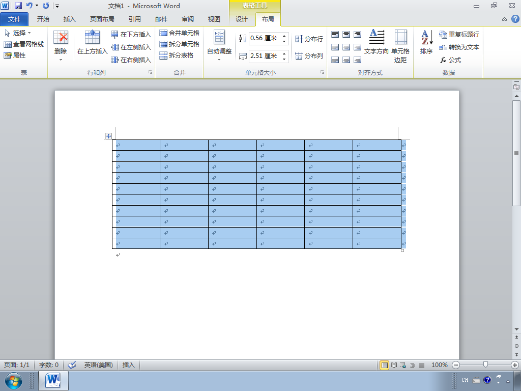Repeat header rows (重复标题行)
521x391 pixels.
[459, 34]
